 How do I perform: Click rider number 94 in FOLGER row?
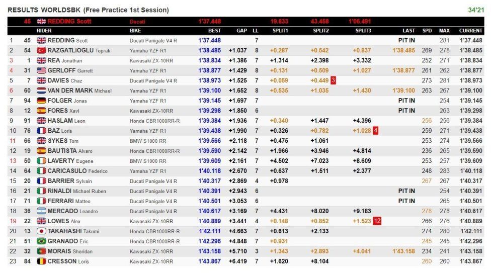coord(27,101)
